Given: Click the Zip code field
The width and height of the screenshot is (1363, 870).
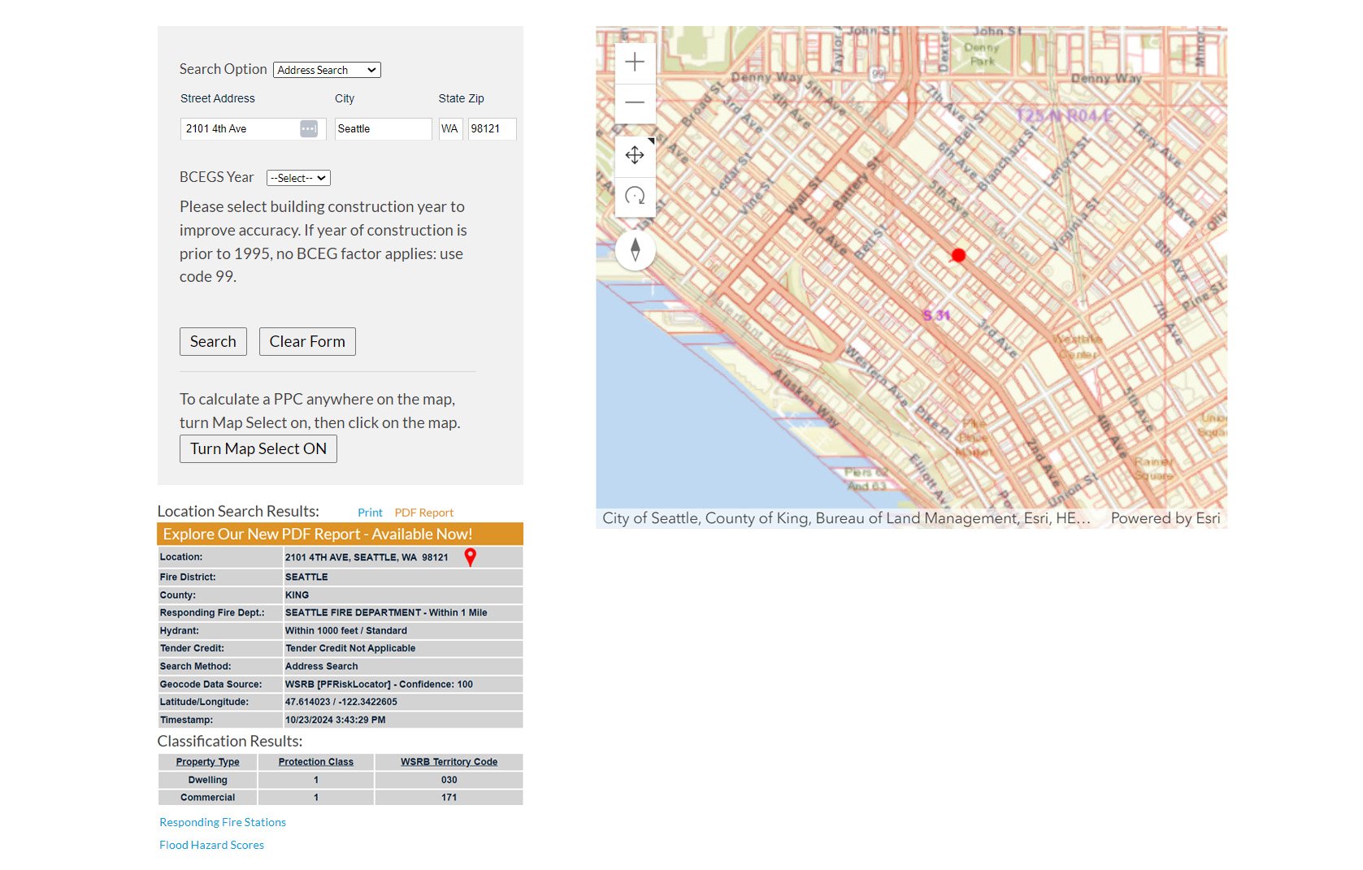Looking at the screenshot, I should point(491,129).
